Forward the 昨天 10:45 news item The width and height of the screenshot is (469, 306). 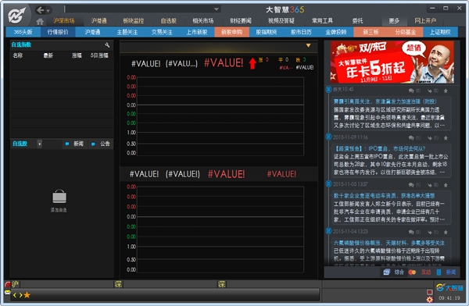(x=429, y=91)
